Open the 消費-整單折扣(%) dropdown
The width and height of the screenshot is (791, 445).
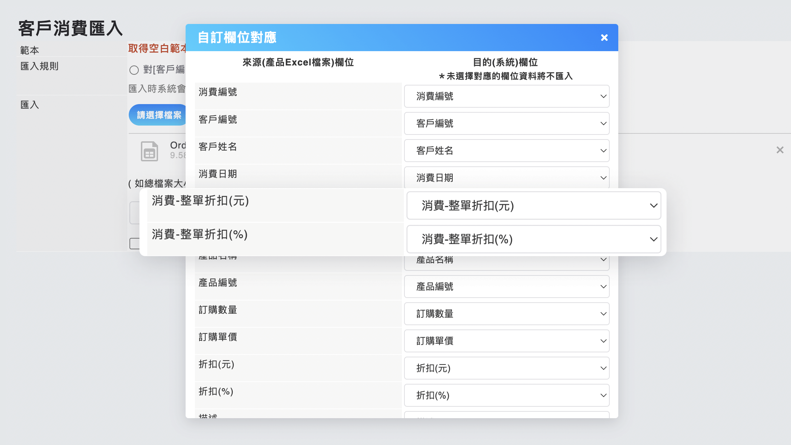coord(533,239)
